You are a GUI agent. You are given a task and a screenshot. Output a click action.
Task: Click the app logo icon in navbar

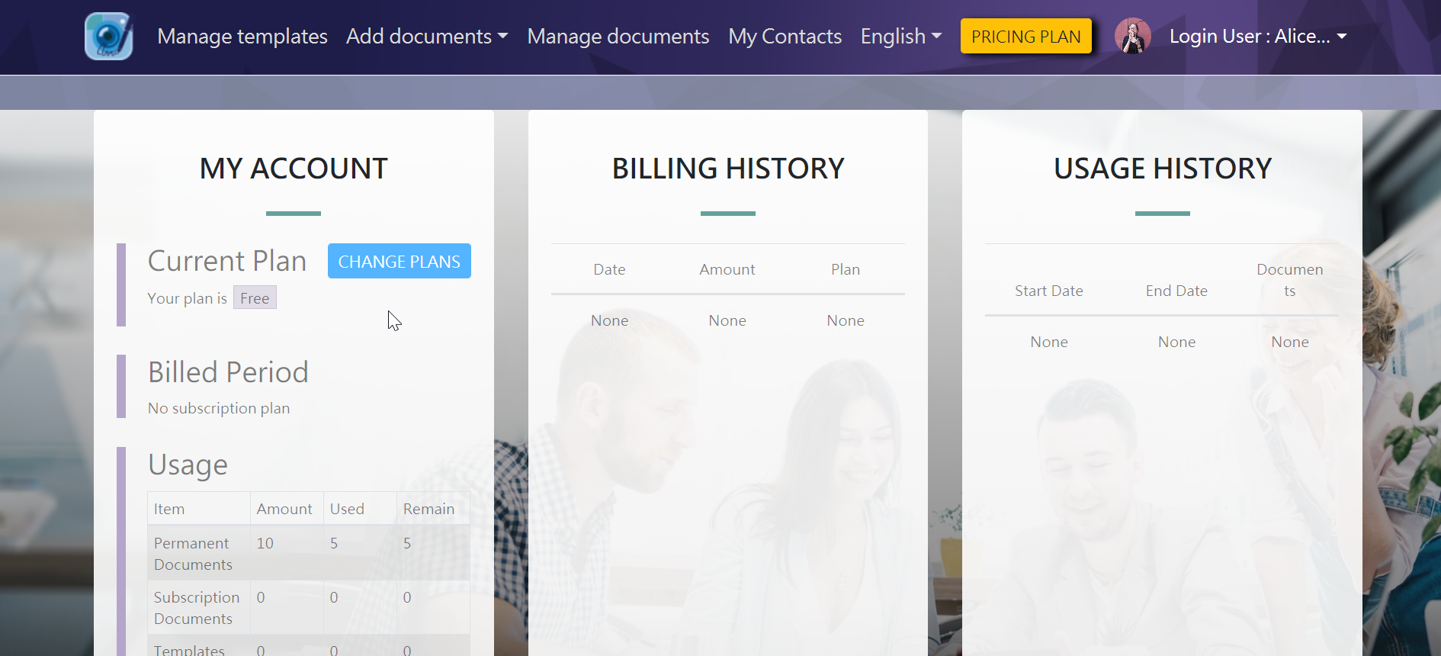(108, 36)
